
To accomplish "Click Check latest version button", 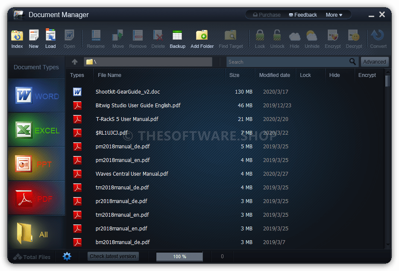I will coord(113,256).
